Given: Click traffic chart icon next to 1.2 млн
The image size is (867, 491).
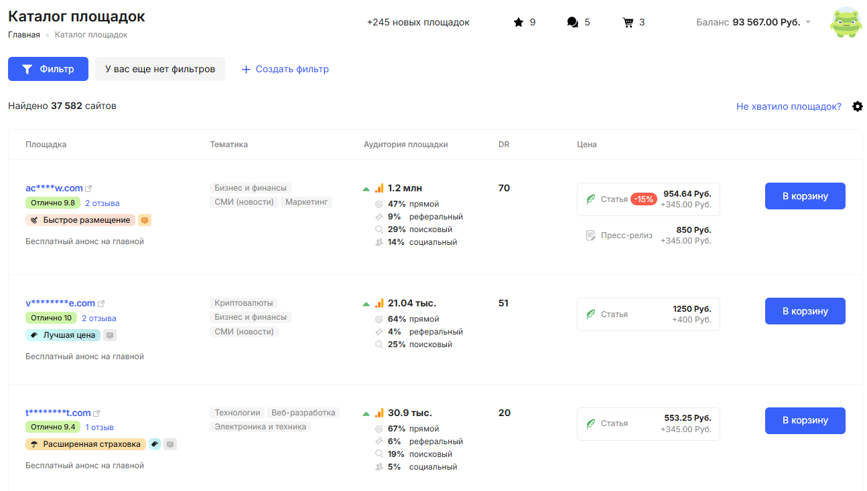Looking at the screenshot, I should coord(379,189).
